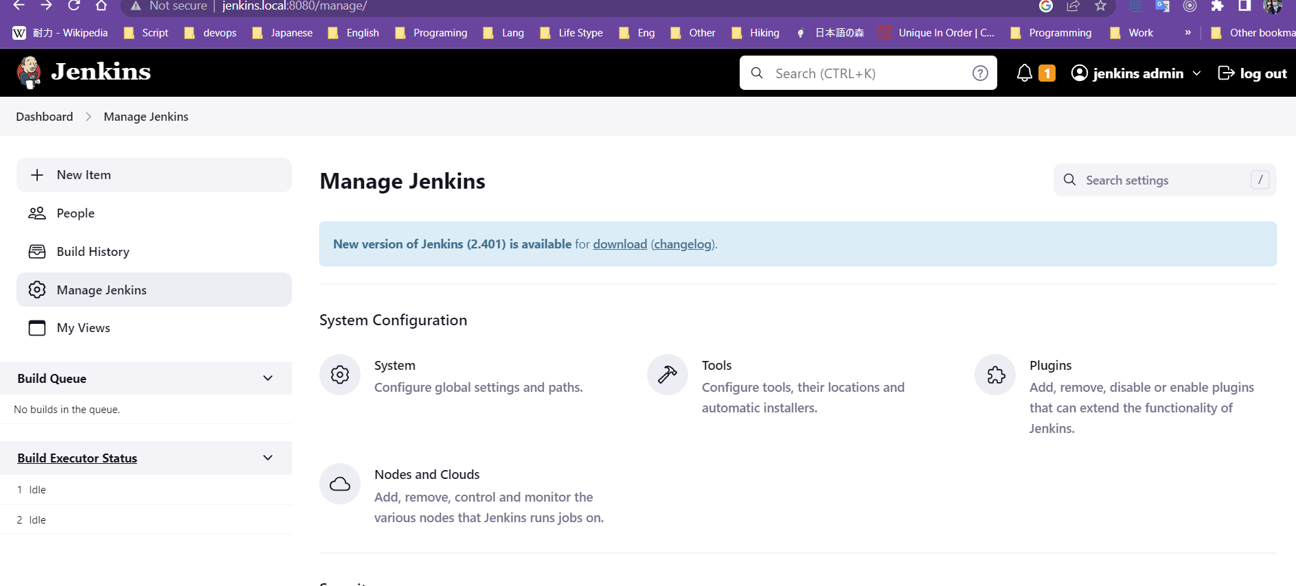Image resolution: width=1296 pixels, height=586 pixels.
Task: Open the notifications bell icon
Action: click(1024, 73)
